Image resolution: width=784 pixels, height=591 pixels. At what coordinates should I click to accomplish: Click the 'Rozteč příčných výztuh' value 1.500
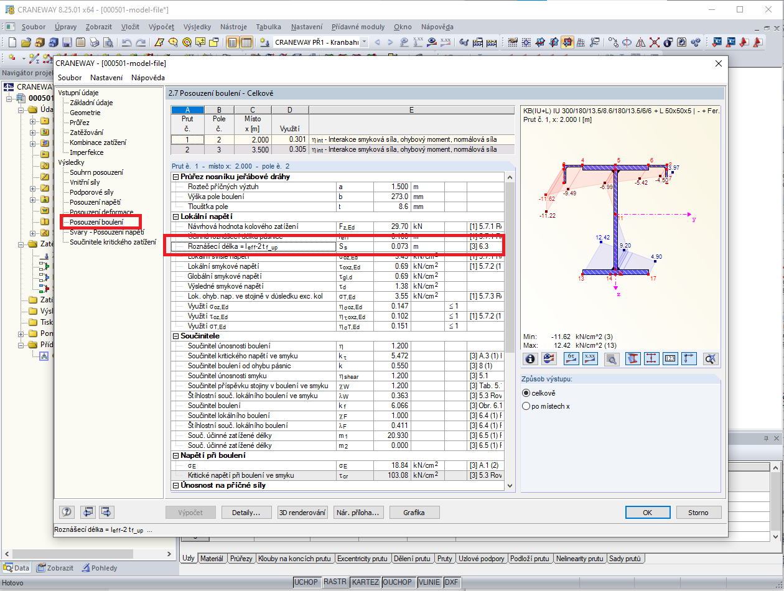click(x=391, y=187)
